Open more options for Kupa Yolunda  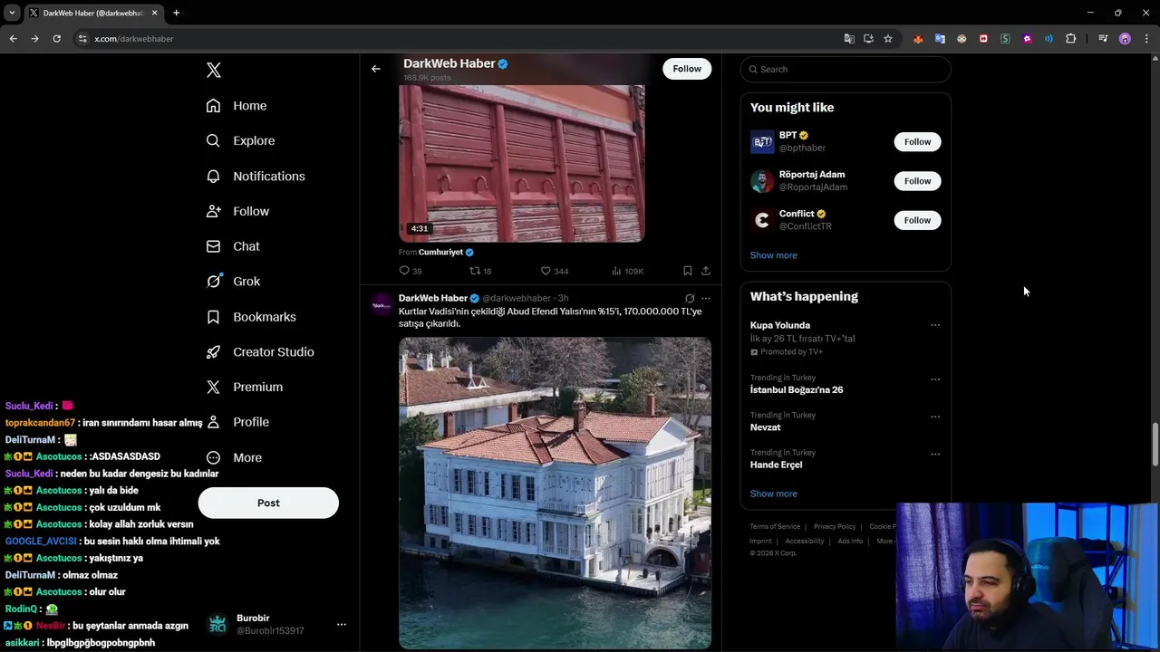pos(935,325)
